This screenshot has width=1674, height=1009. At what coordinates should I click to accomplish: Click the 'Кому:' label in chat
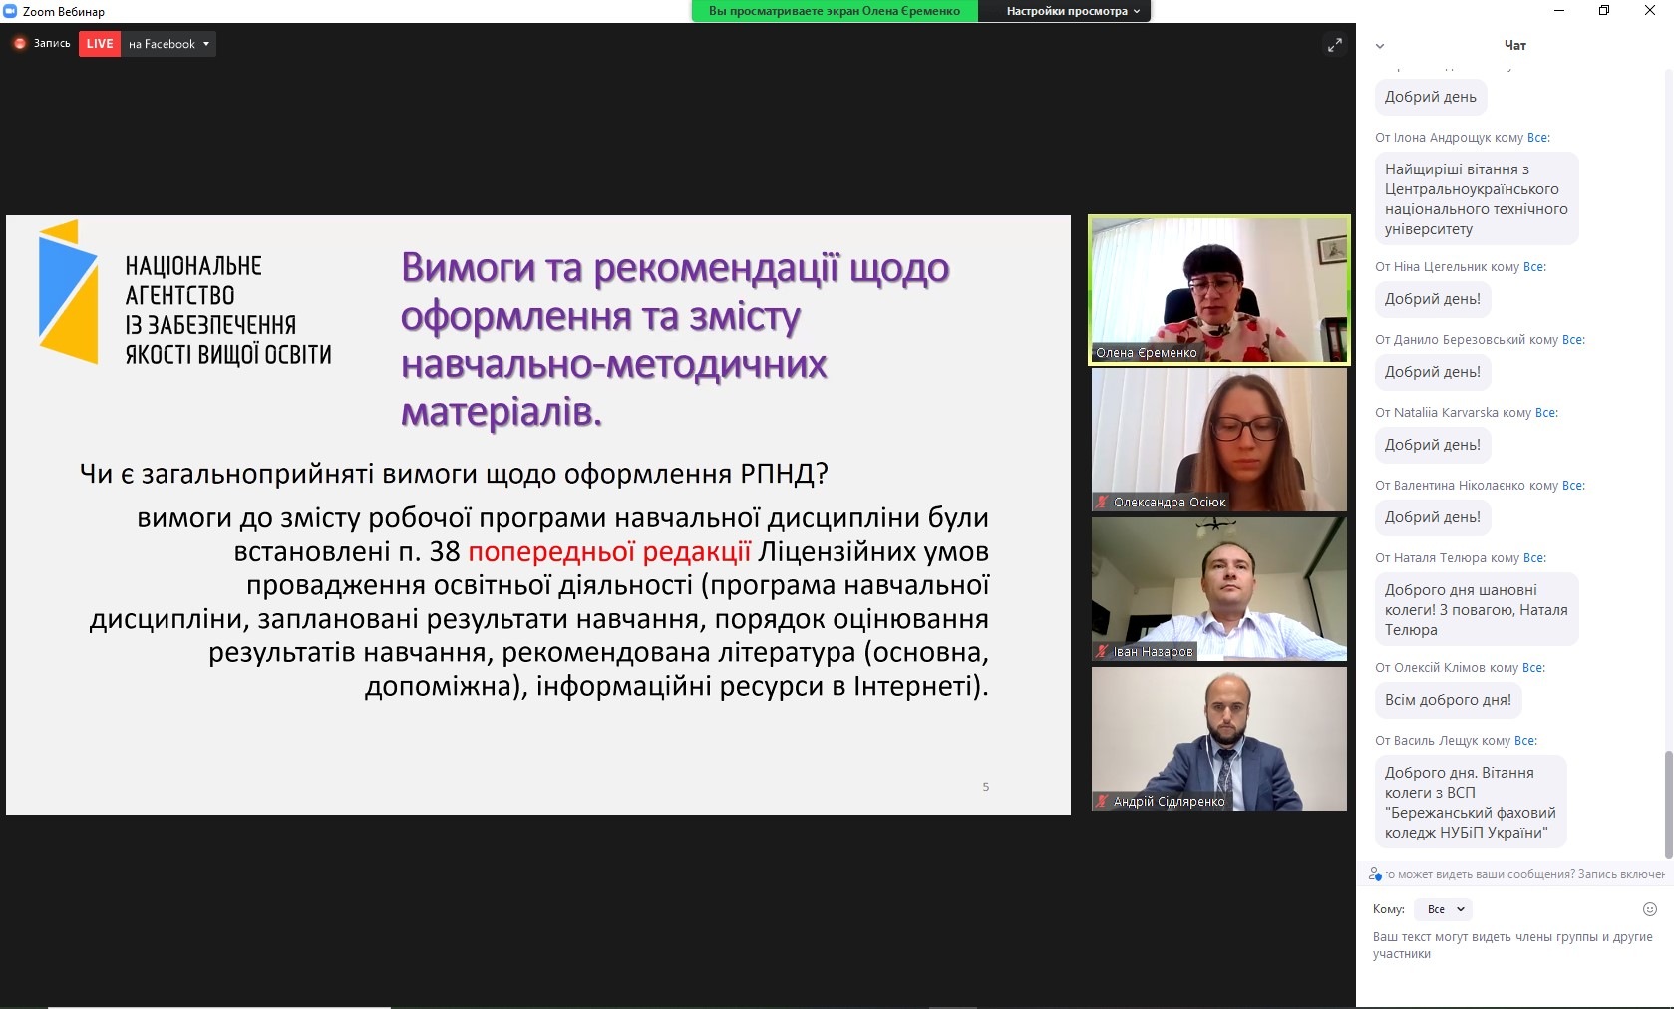pos(1389,909)
